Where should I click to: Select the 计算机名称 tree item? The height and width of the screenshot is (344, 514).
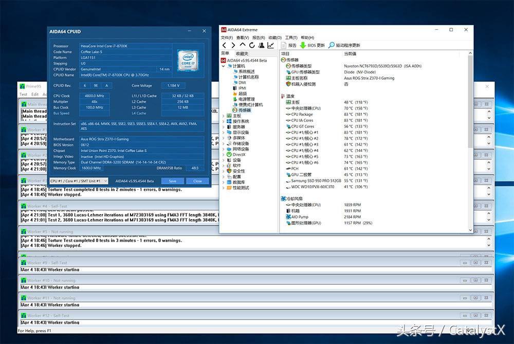(246, 77)
